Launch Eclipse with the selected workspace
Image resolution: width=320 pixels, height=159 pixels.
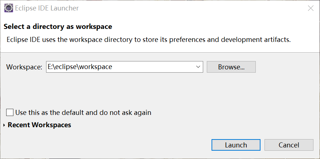[236, 145]
